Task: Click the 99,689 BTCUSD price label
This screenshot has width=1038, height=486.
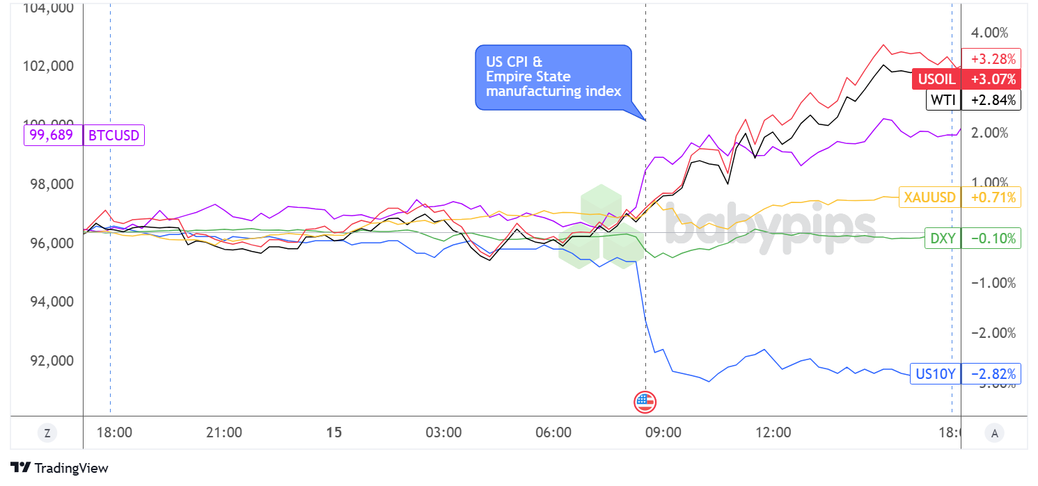Action: 53,135
